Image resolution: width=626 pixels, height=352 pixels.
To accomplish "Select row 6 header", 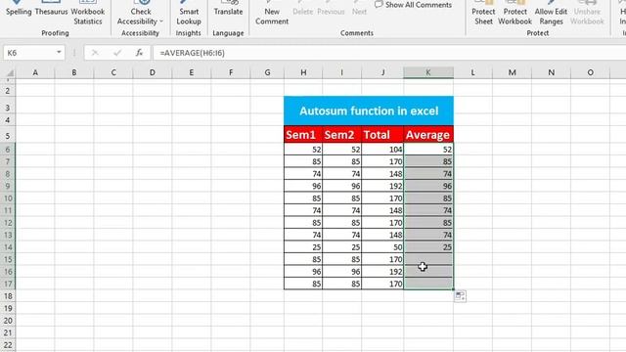I will pyautogui.click(x=8, y=150).
